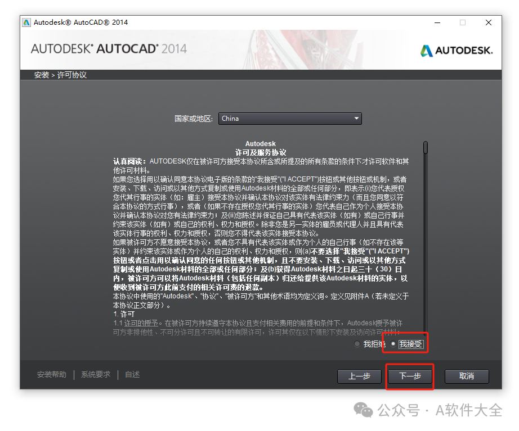Click the AutoCAD app icon in title bar
The height and width of the screenshot is (431, 519).
[x=26, y=22]
